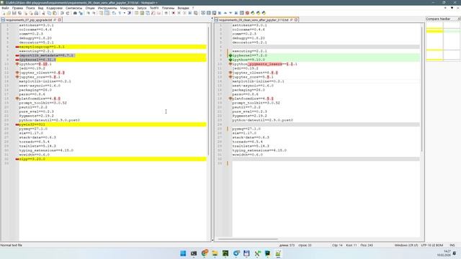Click Windows (CR LF) in status bar
The width and height of the screenshot is (461, 259).
pos(406,245)
